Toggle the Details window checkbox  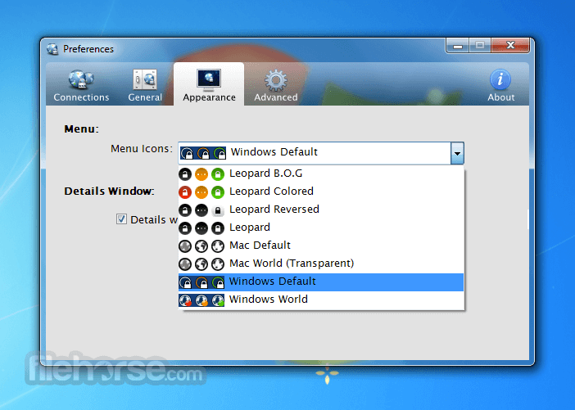click(121, 219)
